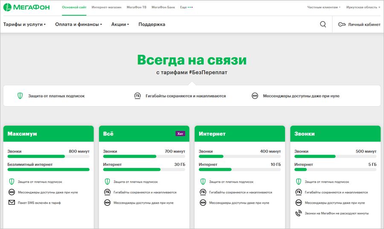Screen dimensions: 384x229
Task: Open the Максимум tariff card header
Action: tap(49, 134)
